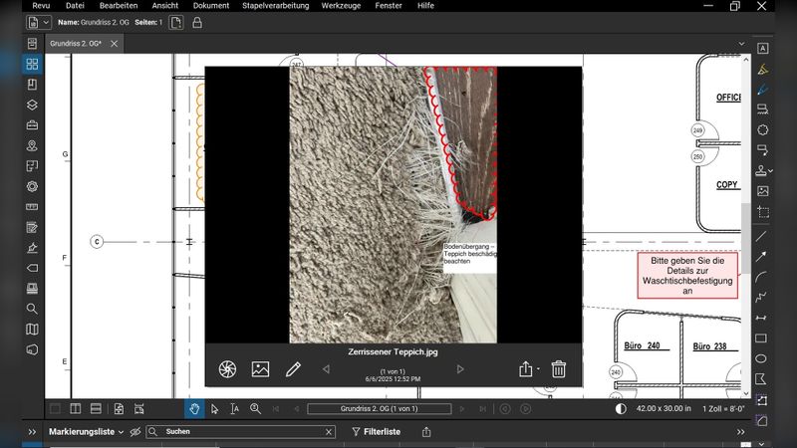Expand the left panel double chevron
Viewport: 797px width, 448px height.
click(32, 432)
